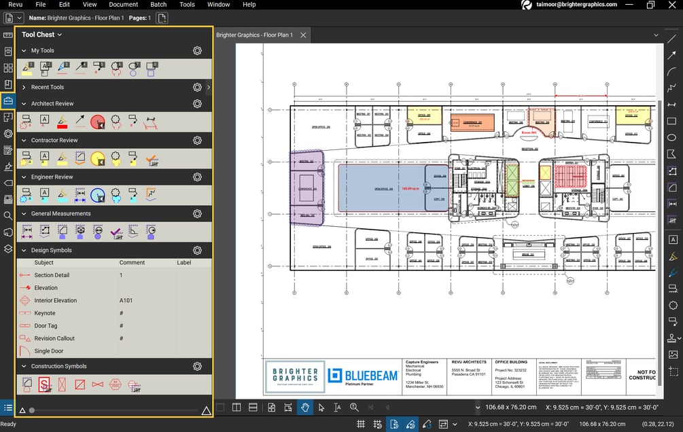Open Design Symbols settings via its gear
Viewport: 683px width, 432px height.
click(197, 250)
